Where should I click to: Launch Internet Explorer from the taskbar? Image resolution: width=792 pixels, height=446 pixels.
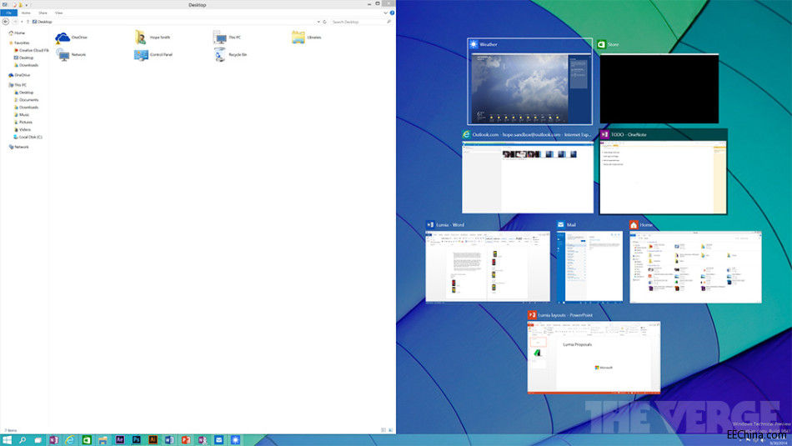point(70,440)
